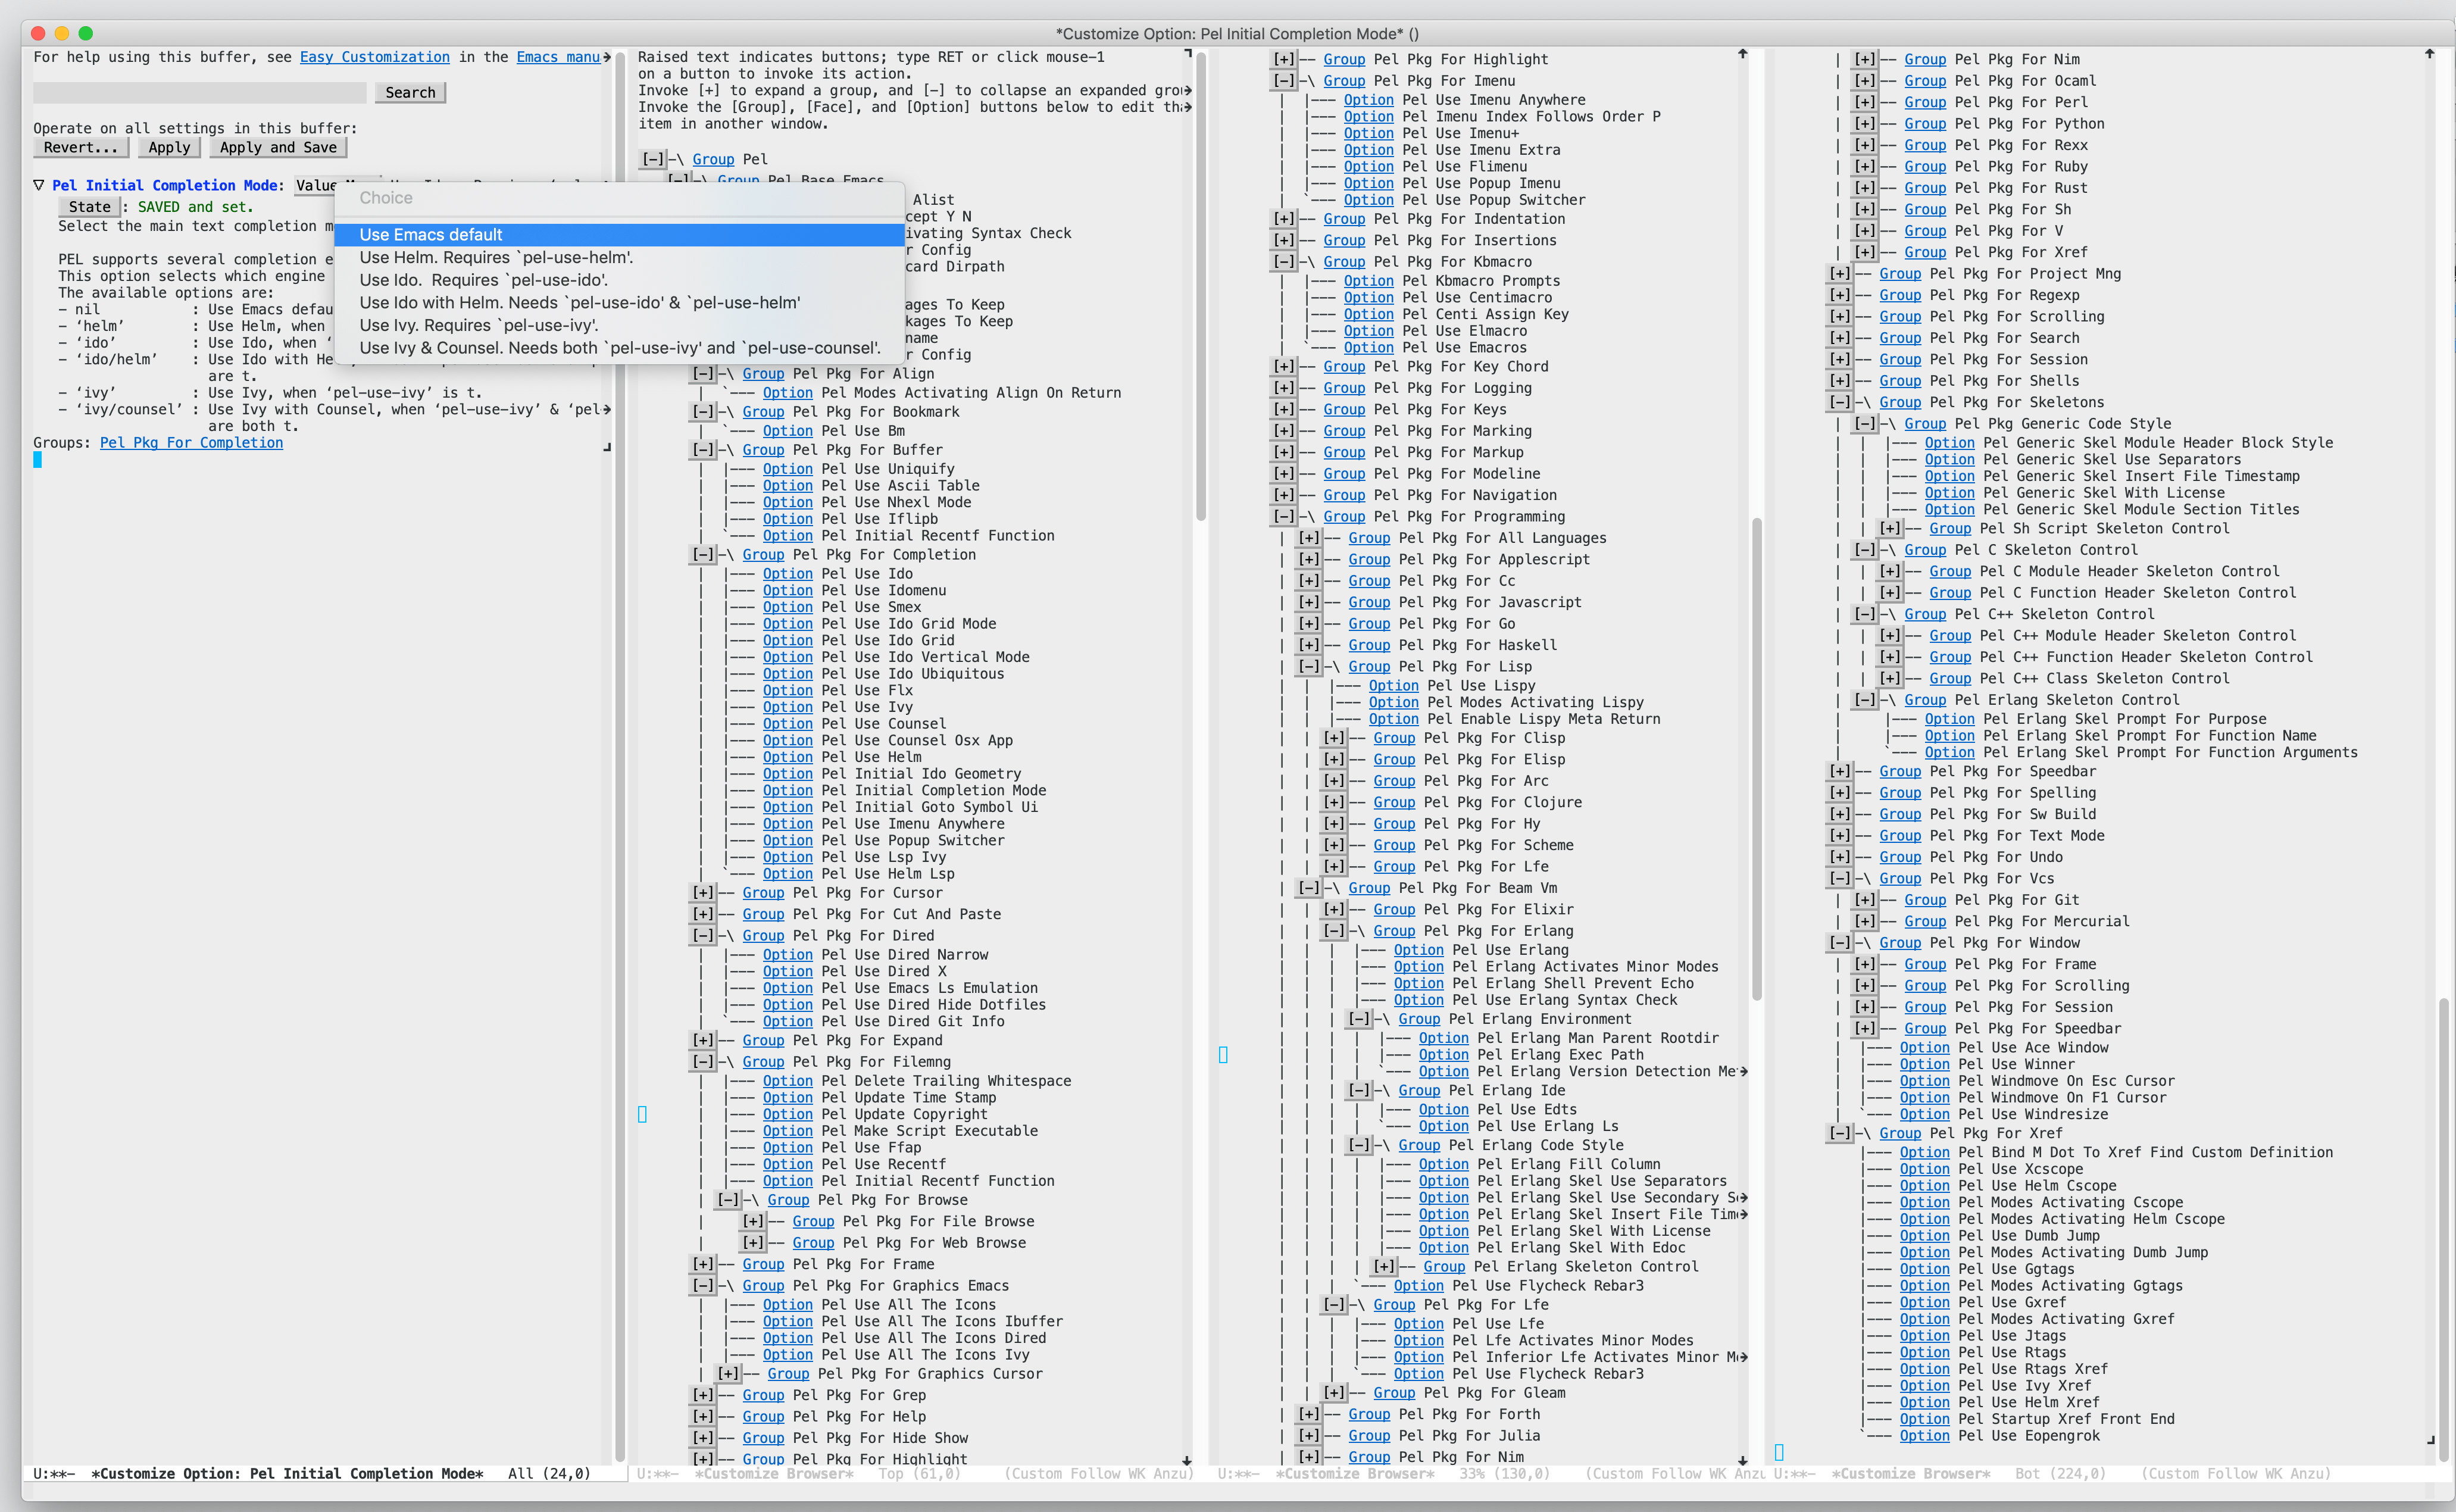Image resolution: width=2456 pixels, height=1512 pixels.
Task: Expand the Pel Pkg For Grep group
Action: (x=704, y=1396)
